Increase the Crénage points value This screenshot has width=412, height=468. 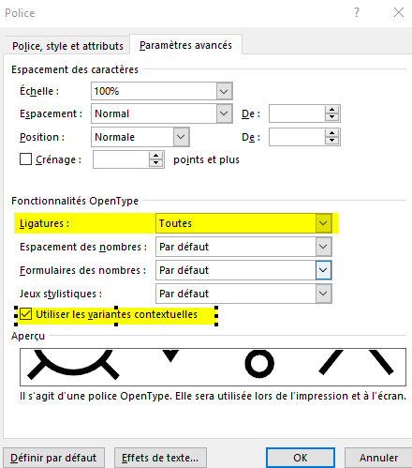[155, 156]
